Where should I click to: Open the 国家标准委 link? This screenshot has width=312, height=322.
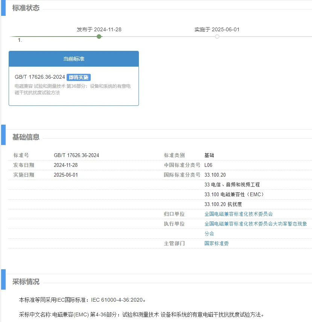pos(216,243)
